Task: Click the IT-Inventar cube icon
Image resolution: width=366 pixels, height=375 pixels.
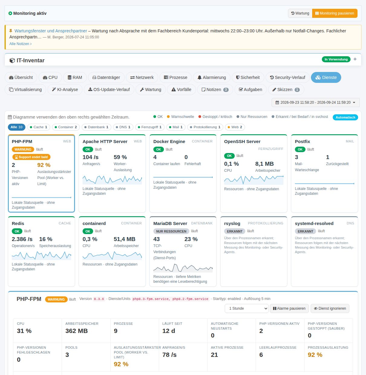Action: [12, 60]
